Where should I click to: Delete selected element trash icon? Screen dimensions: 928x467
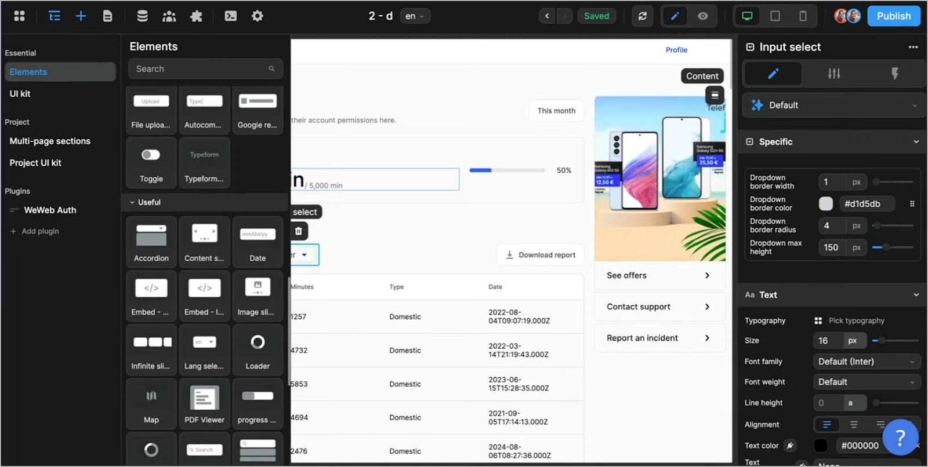pos(299,231)
